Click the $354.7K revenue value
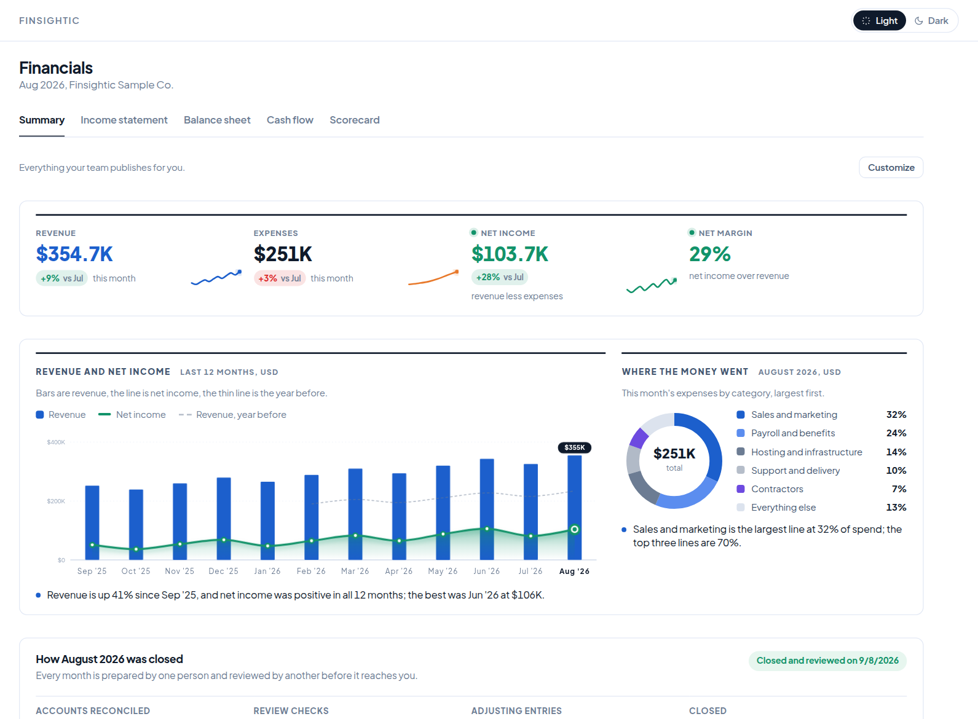 74,254
